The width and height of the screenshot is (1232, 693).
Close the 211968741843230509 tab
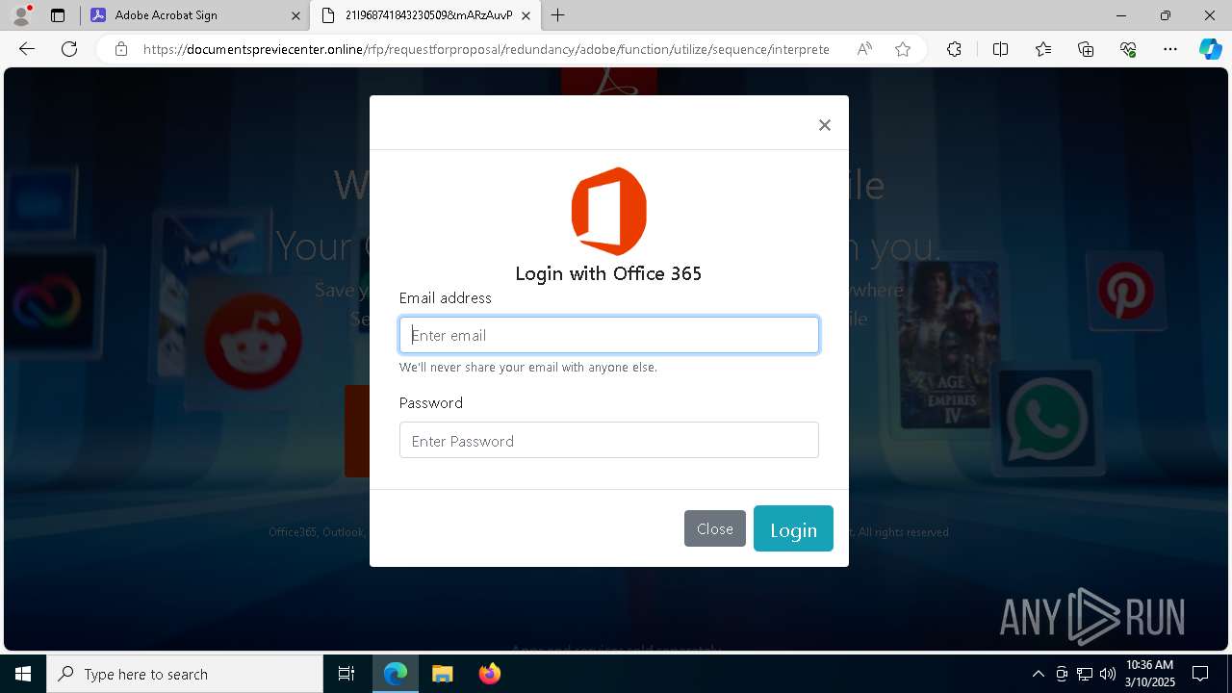[526, 15]
